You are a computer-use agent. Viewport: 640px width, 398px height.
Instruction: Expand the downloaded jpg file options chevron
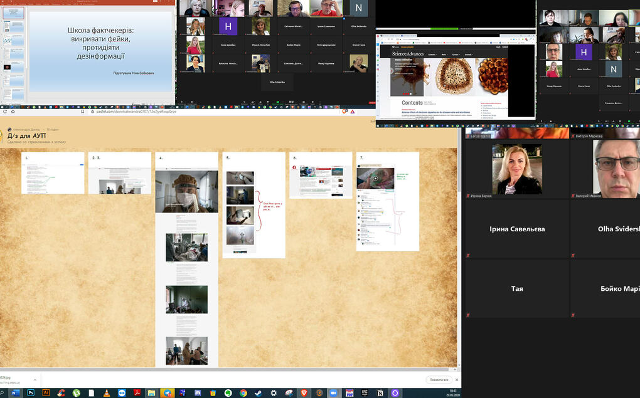tap(35, 380)
